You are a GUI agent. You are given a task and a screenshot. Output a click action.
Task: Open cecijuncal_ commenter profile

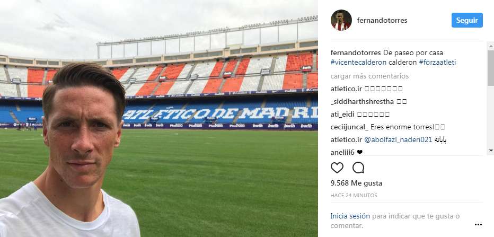[x=349, y=127]
